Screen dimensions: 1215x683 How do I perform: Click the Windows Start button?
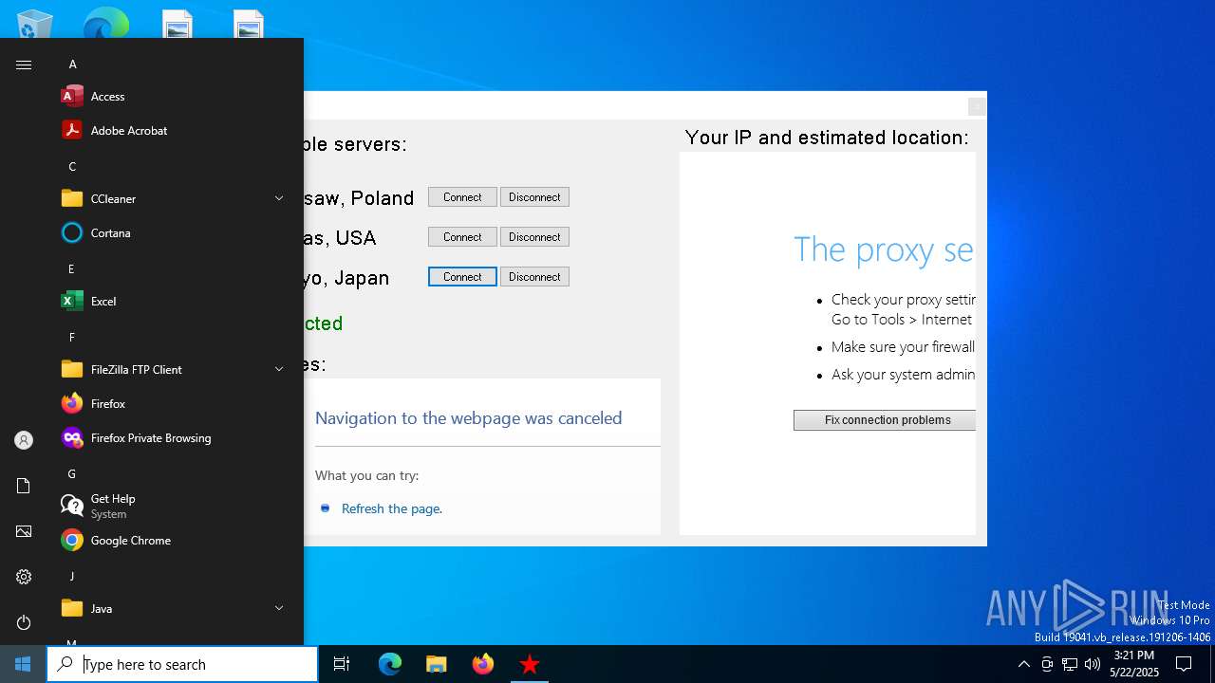pyautogui.click(x=23, y=664)
